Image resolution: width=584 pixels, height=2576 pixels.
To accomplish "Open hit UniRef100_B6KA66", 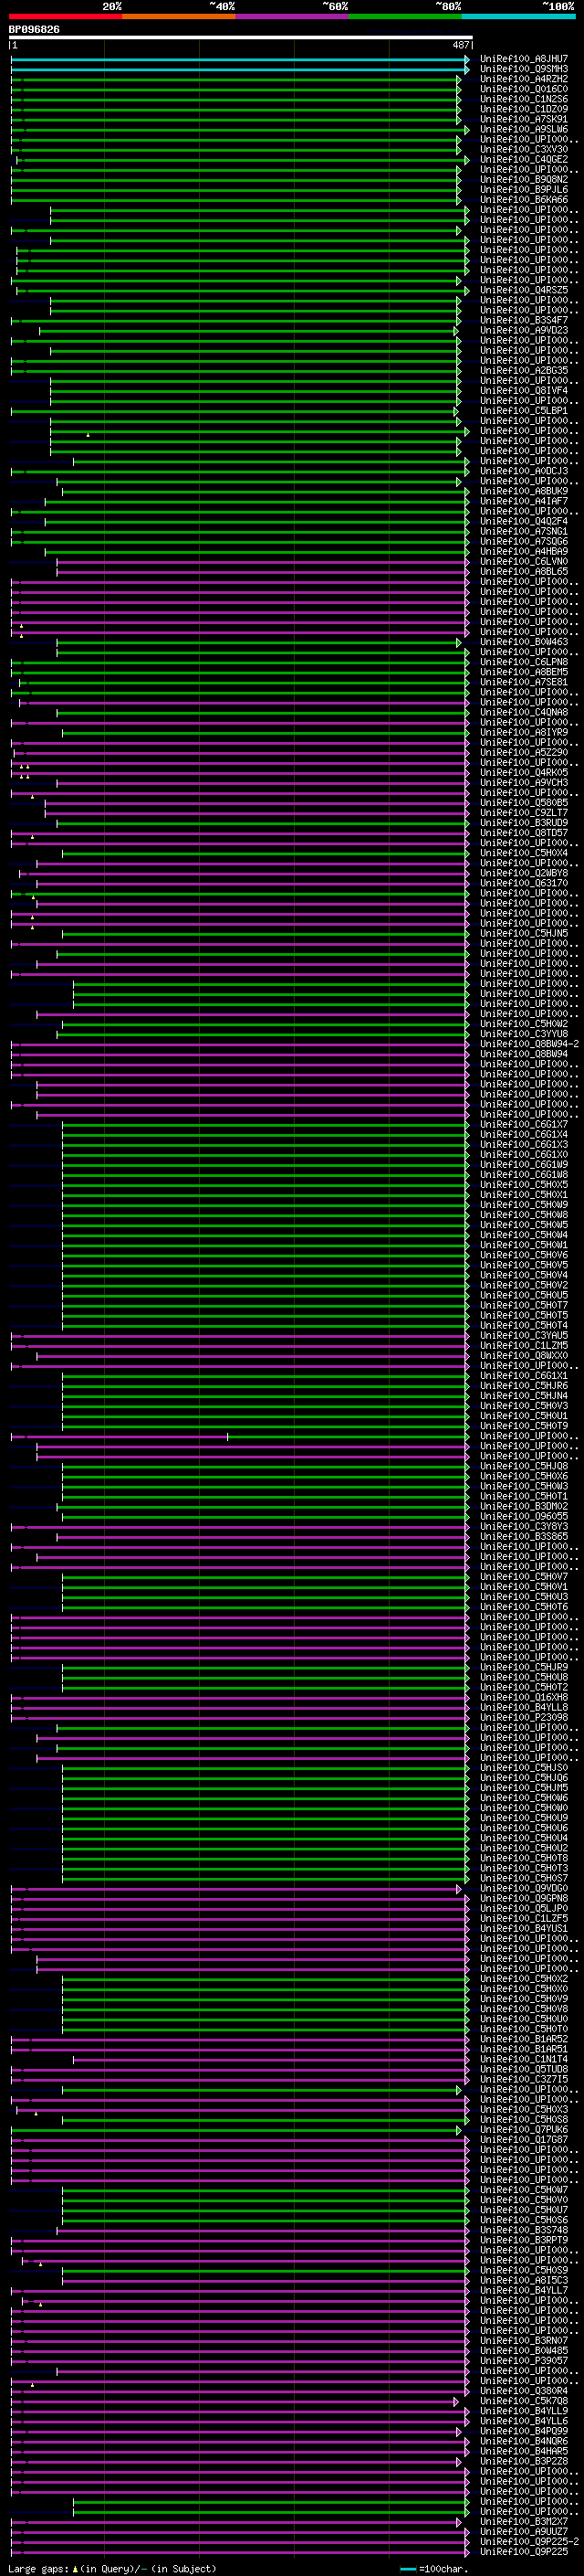I will tap(524, 200).
